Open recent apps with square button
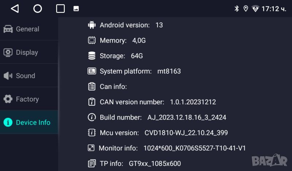Screen dimensions: 292x171 (x=61, y=9)
